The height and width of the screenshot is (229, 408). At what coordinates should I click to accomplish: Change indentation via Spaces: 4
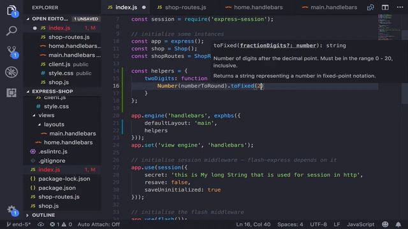290,225
